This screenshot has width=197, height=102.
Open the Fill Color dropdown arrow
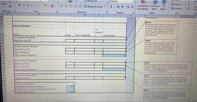pyautogui.click(x=48, y=6)
